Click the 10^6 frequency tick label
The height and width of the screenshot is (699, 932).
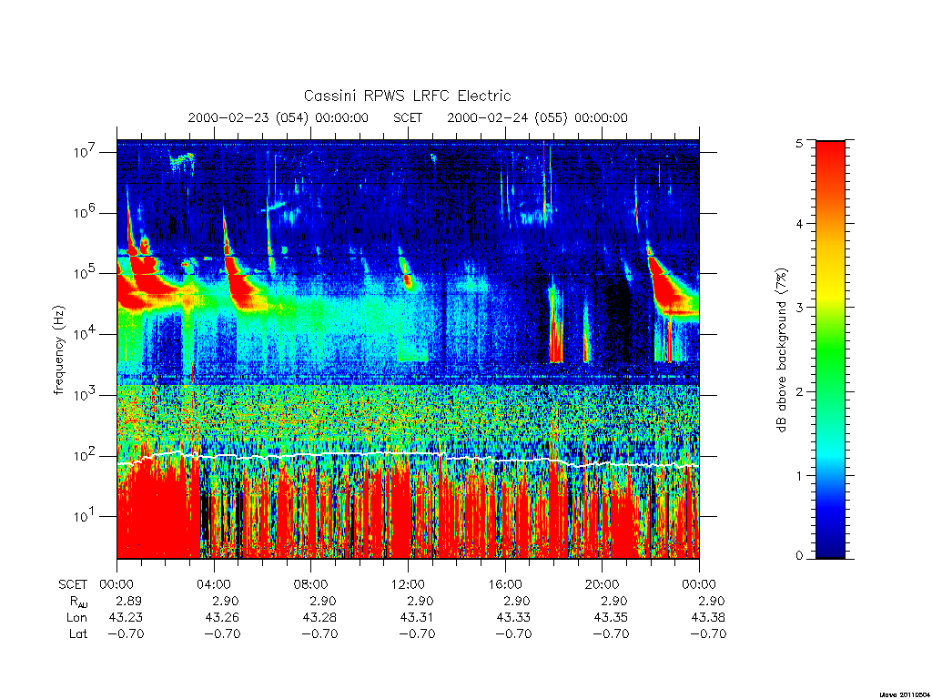coord(86,212)
